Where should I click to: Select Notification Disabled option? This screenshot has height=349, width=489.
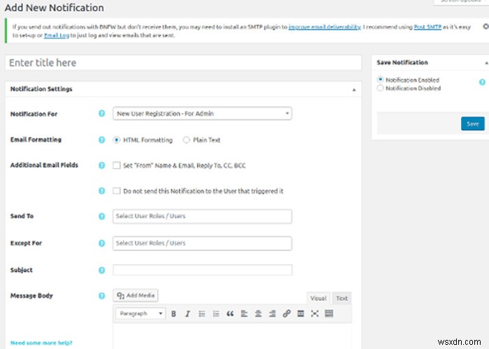point(380,89)
